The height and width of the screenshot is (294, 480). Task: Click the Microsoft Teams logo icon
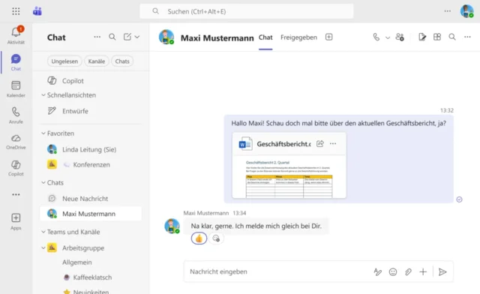point(37,11)
